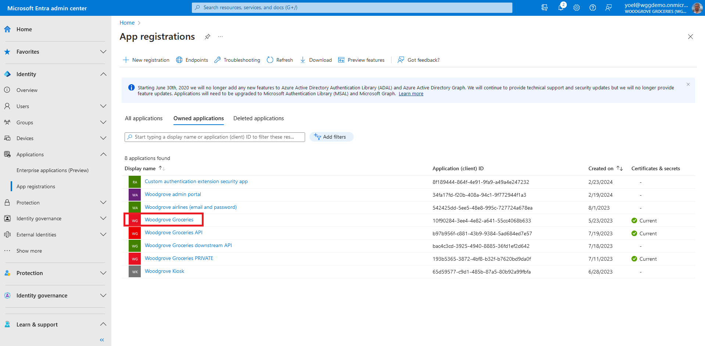Open Woodgrove Groceries API app link

click(x=173, y=233)
